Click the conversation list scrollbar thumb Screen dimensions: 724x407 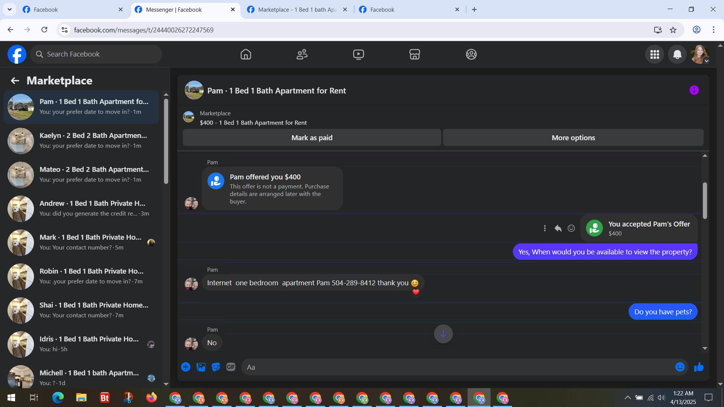[x=166, y=141]
